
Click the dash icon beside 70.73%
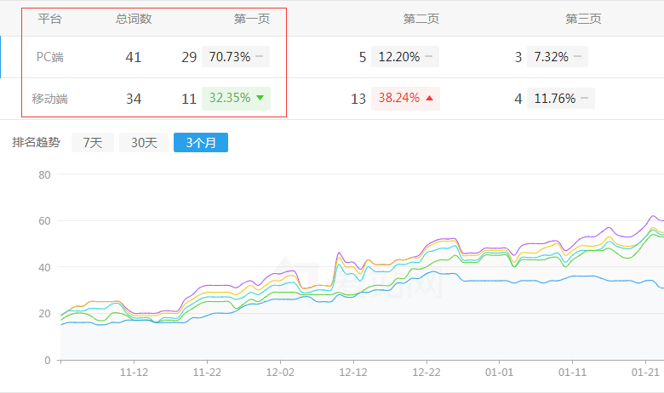pyautogui.click(x=259, y=57)
